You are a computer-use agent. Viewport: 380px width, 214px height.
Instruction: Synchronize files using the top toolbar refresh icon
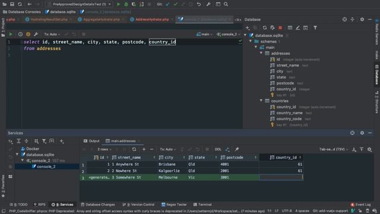(x=20, y=4)
